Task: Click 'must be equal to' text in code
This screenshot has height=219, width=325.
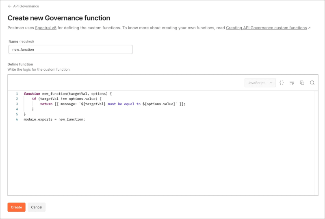Action: tap(124, 104)
